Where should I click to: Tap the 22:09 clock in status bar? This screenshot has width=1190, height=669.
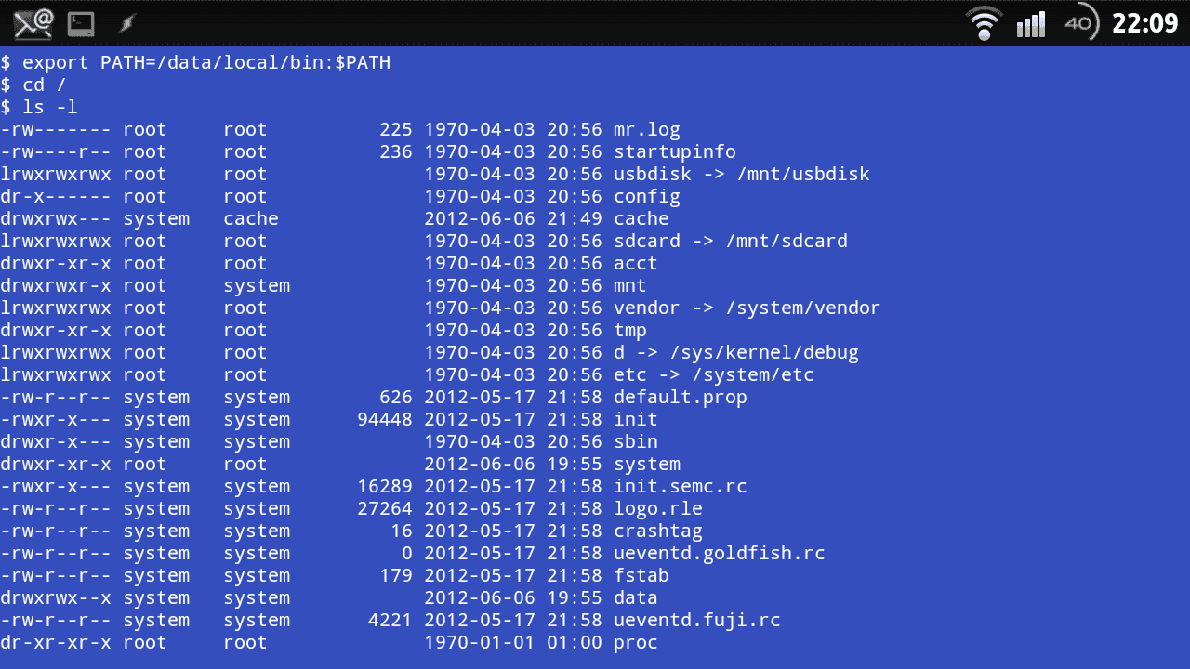pos(1145,23)
